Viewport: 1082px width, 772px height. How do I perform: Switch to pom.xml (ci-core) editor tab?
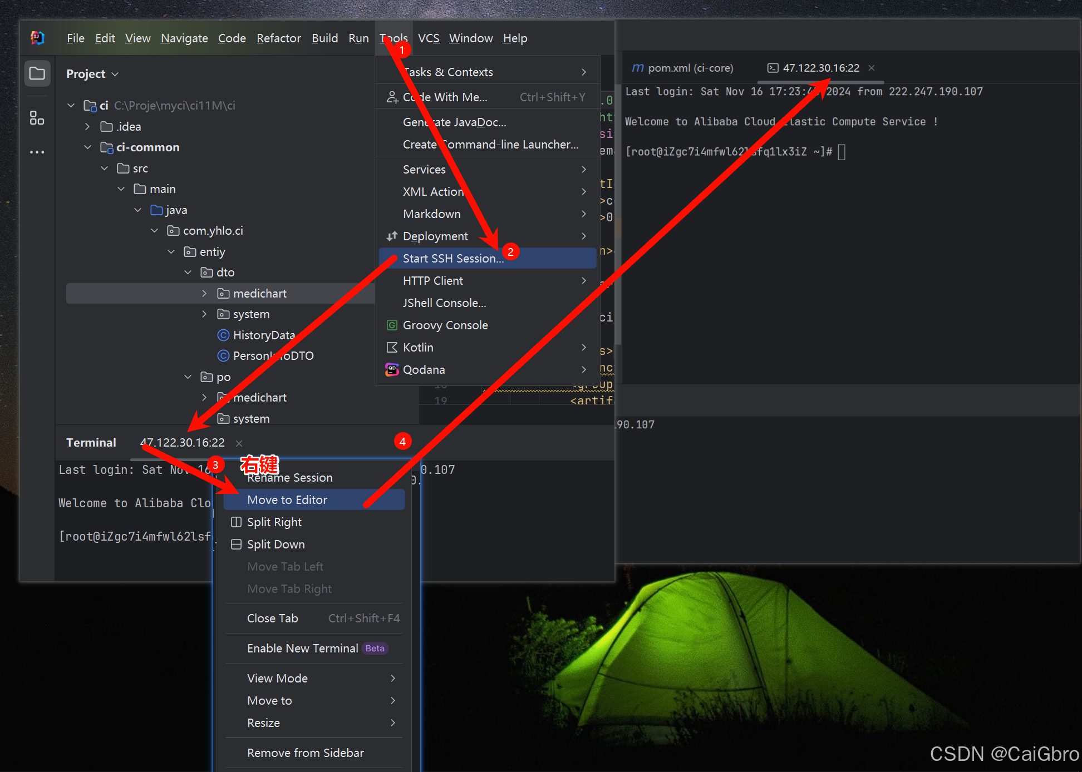click(x=682, y=68)
